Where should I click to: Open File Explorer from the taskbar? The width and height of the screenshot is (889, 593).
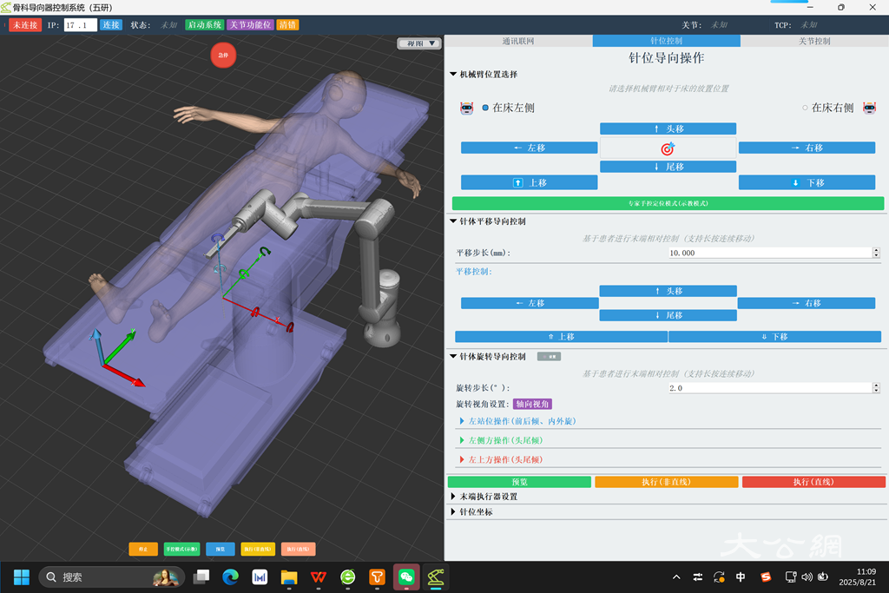(289, 577)
